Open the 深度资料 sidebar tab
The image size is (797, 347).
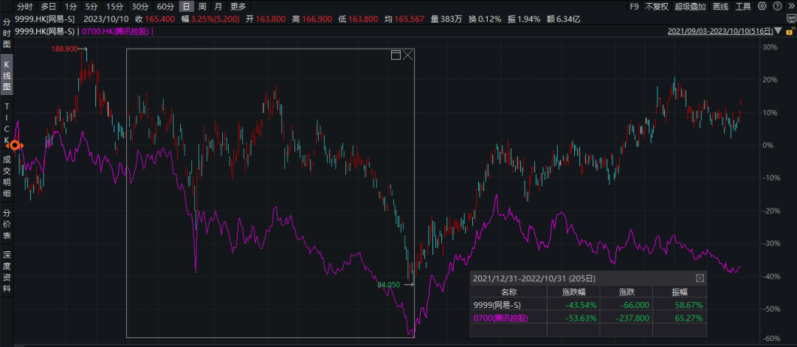point(7,271)
